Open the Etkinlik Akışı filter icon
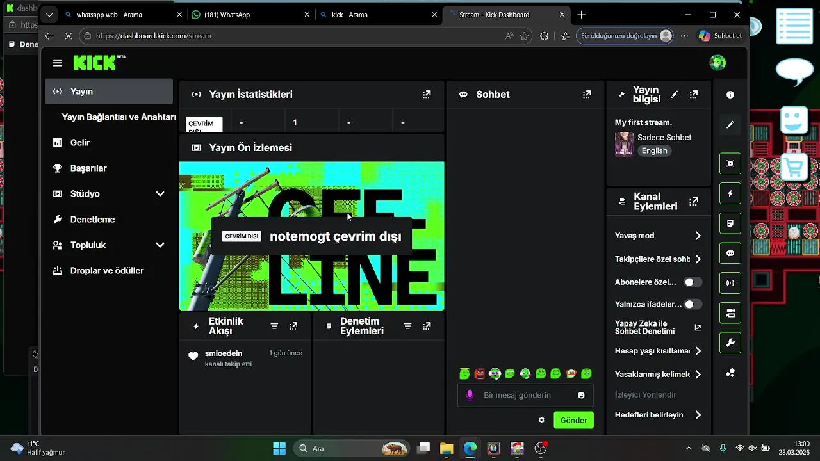Screen dimensions: 820x461 [274, 326]
